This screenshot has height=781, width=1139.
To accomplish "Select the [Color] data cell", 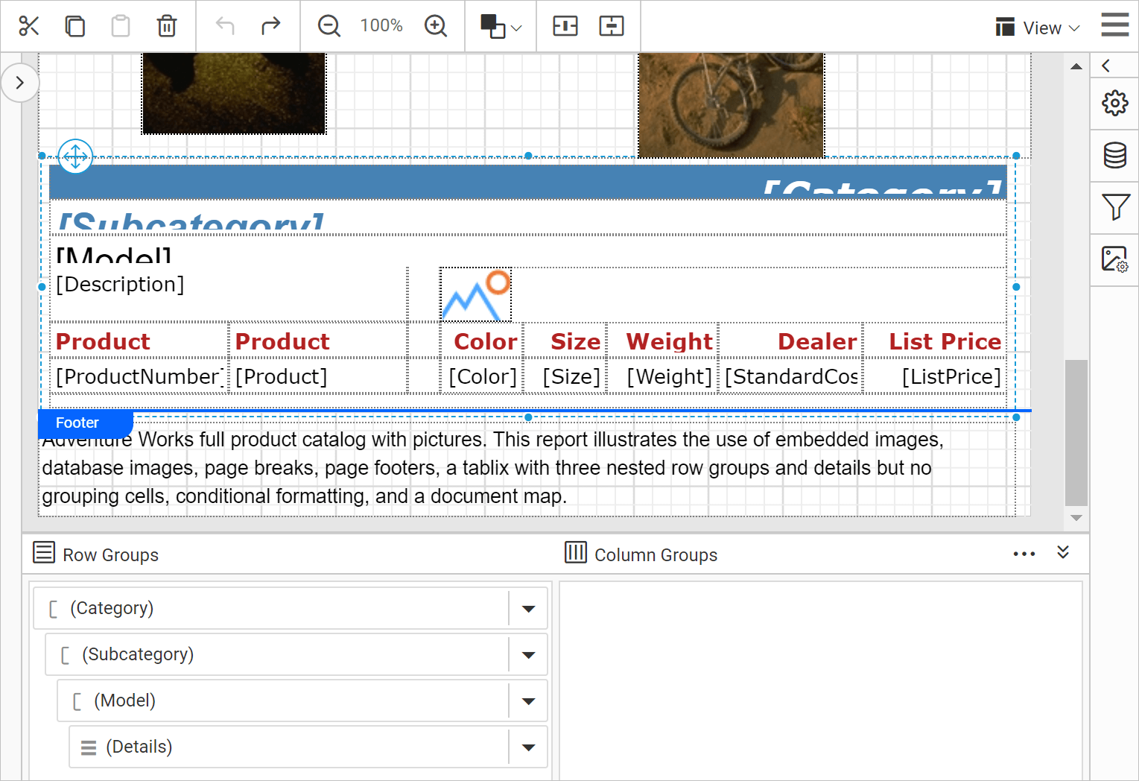I will (x=482, y=376).
